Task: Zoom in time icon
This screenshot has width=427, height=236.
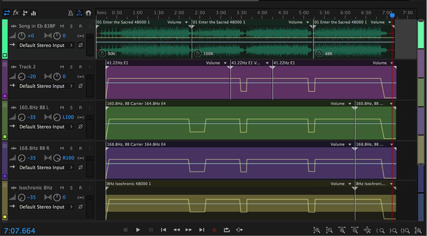Action: point(342,230)
